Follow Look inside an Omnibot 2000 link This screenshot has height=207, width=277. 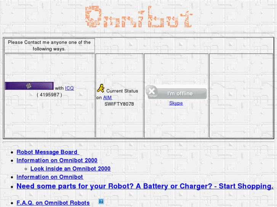pyautogui.click(x=70, y=169)
